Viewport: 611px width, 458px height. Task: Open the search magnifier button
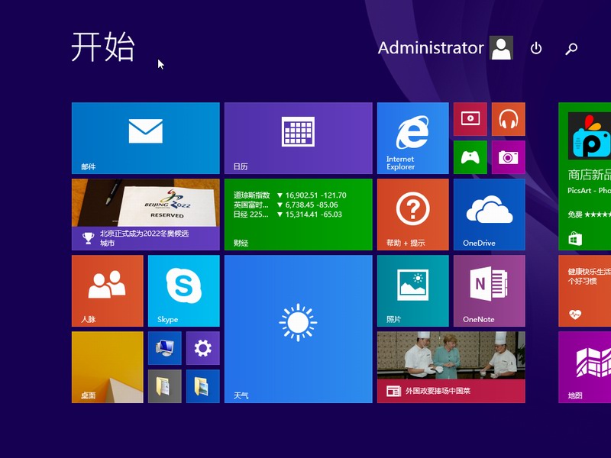pyautogui.click(x=570, y=48)
